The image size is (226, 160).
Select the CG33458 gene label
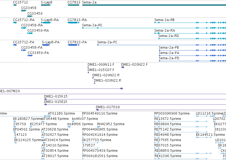coord(29,8)
